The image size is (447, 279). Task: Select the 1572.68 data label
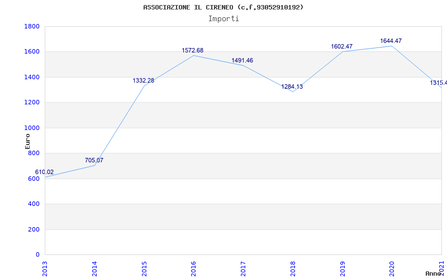(193, 50)
